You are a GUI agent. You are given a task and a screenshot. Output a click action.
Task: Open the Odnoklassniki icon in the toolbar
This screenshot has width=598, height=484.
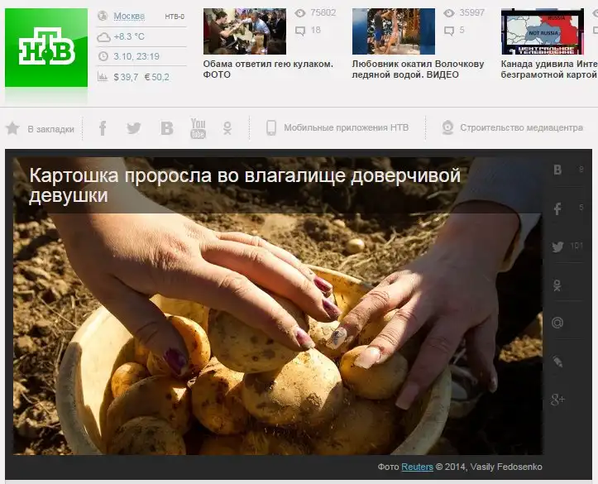(x=227, y=128)
